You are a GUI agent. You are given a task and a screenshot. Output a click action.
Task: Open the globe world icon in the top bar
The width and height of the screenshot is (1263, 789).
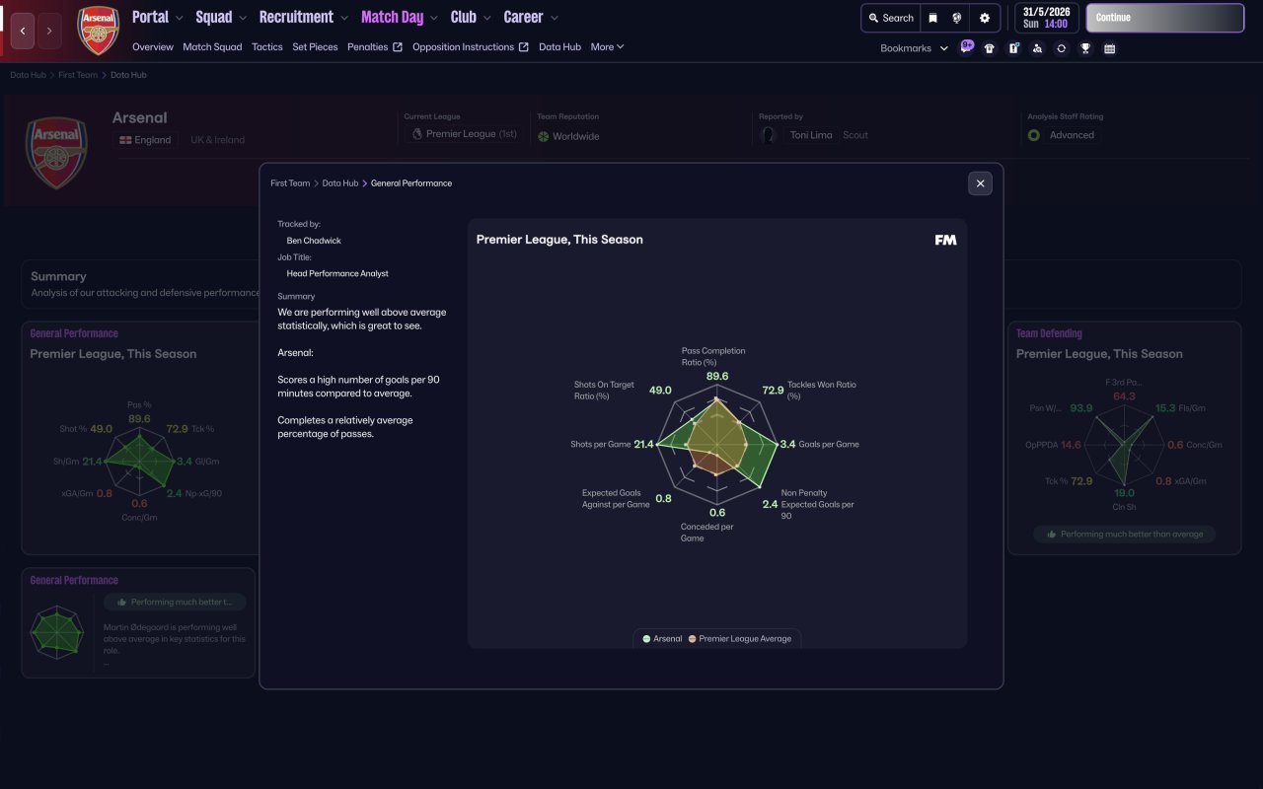pyautogui.click(x=957, y=18)
